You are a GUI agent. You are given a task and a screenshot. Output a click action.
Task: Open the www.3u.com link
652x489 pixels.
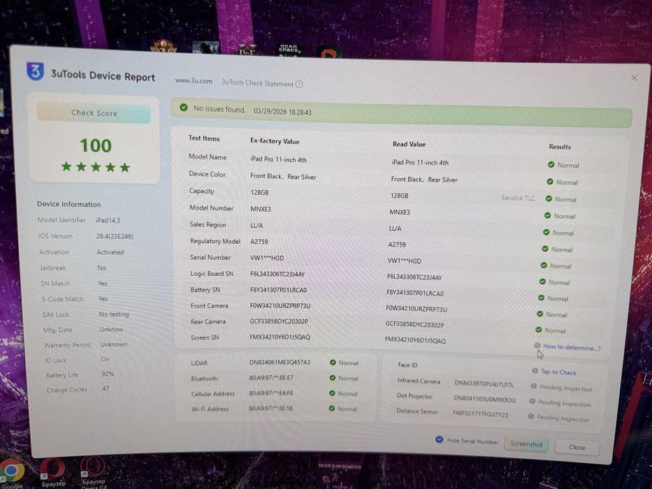tap(194, 80)
